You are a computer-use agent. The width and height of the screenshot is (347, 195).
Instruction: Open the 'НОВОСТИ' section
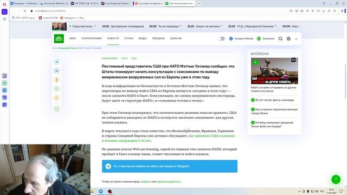pos(113,38)
